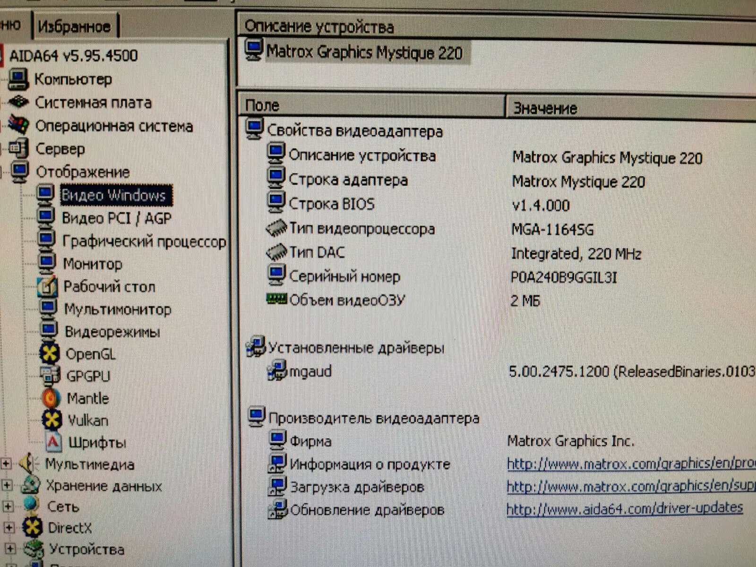Click the Matrox Graphics Inc. value

point(570,441)
